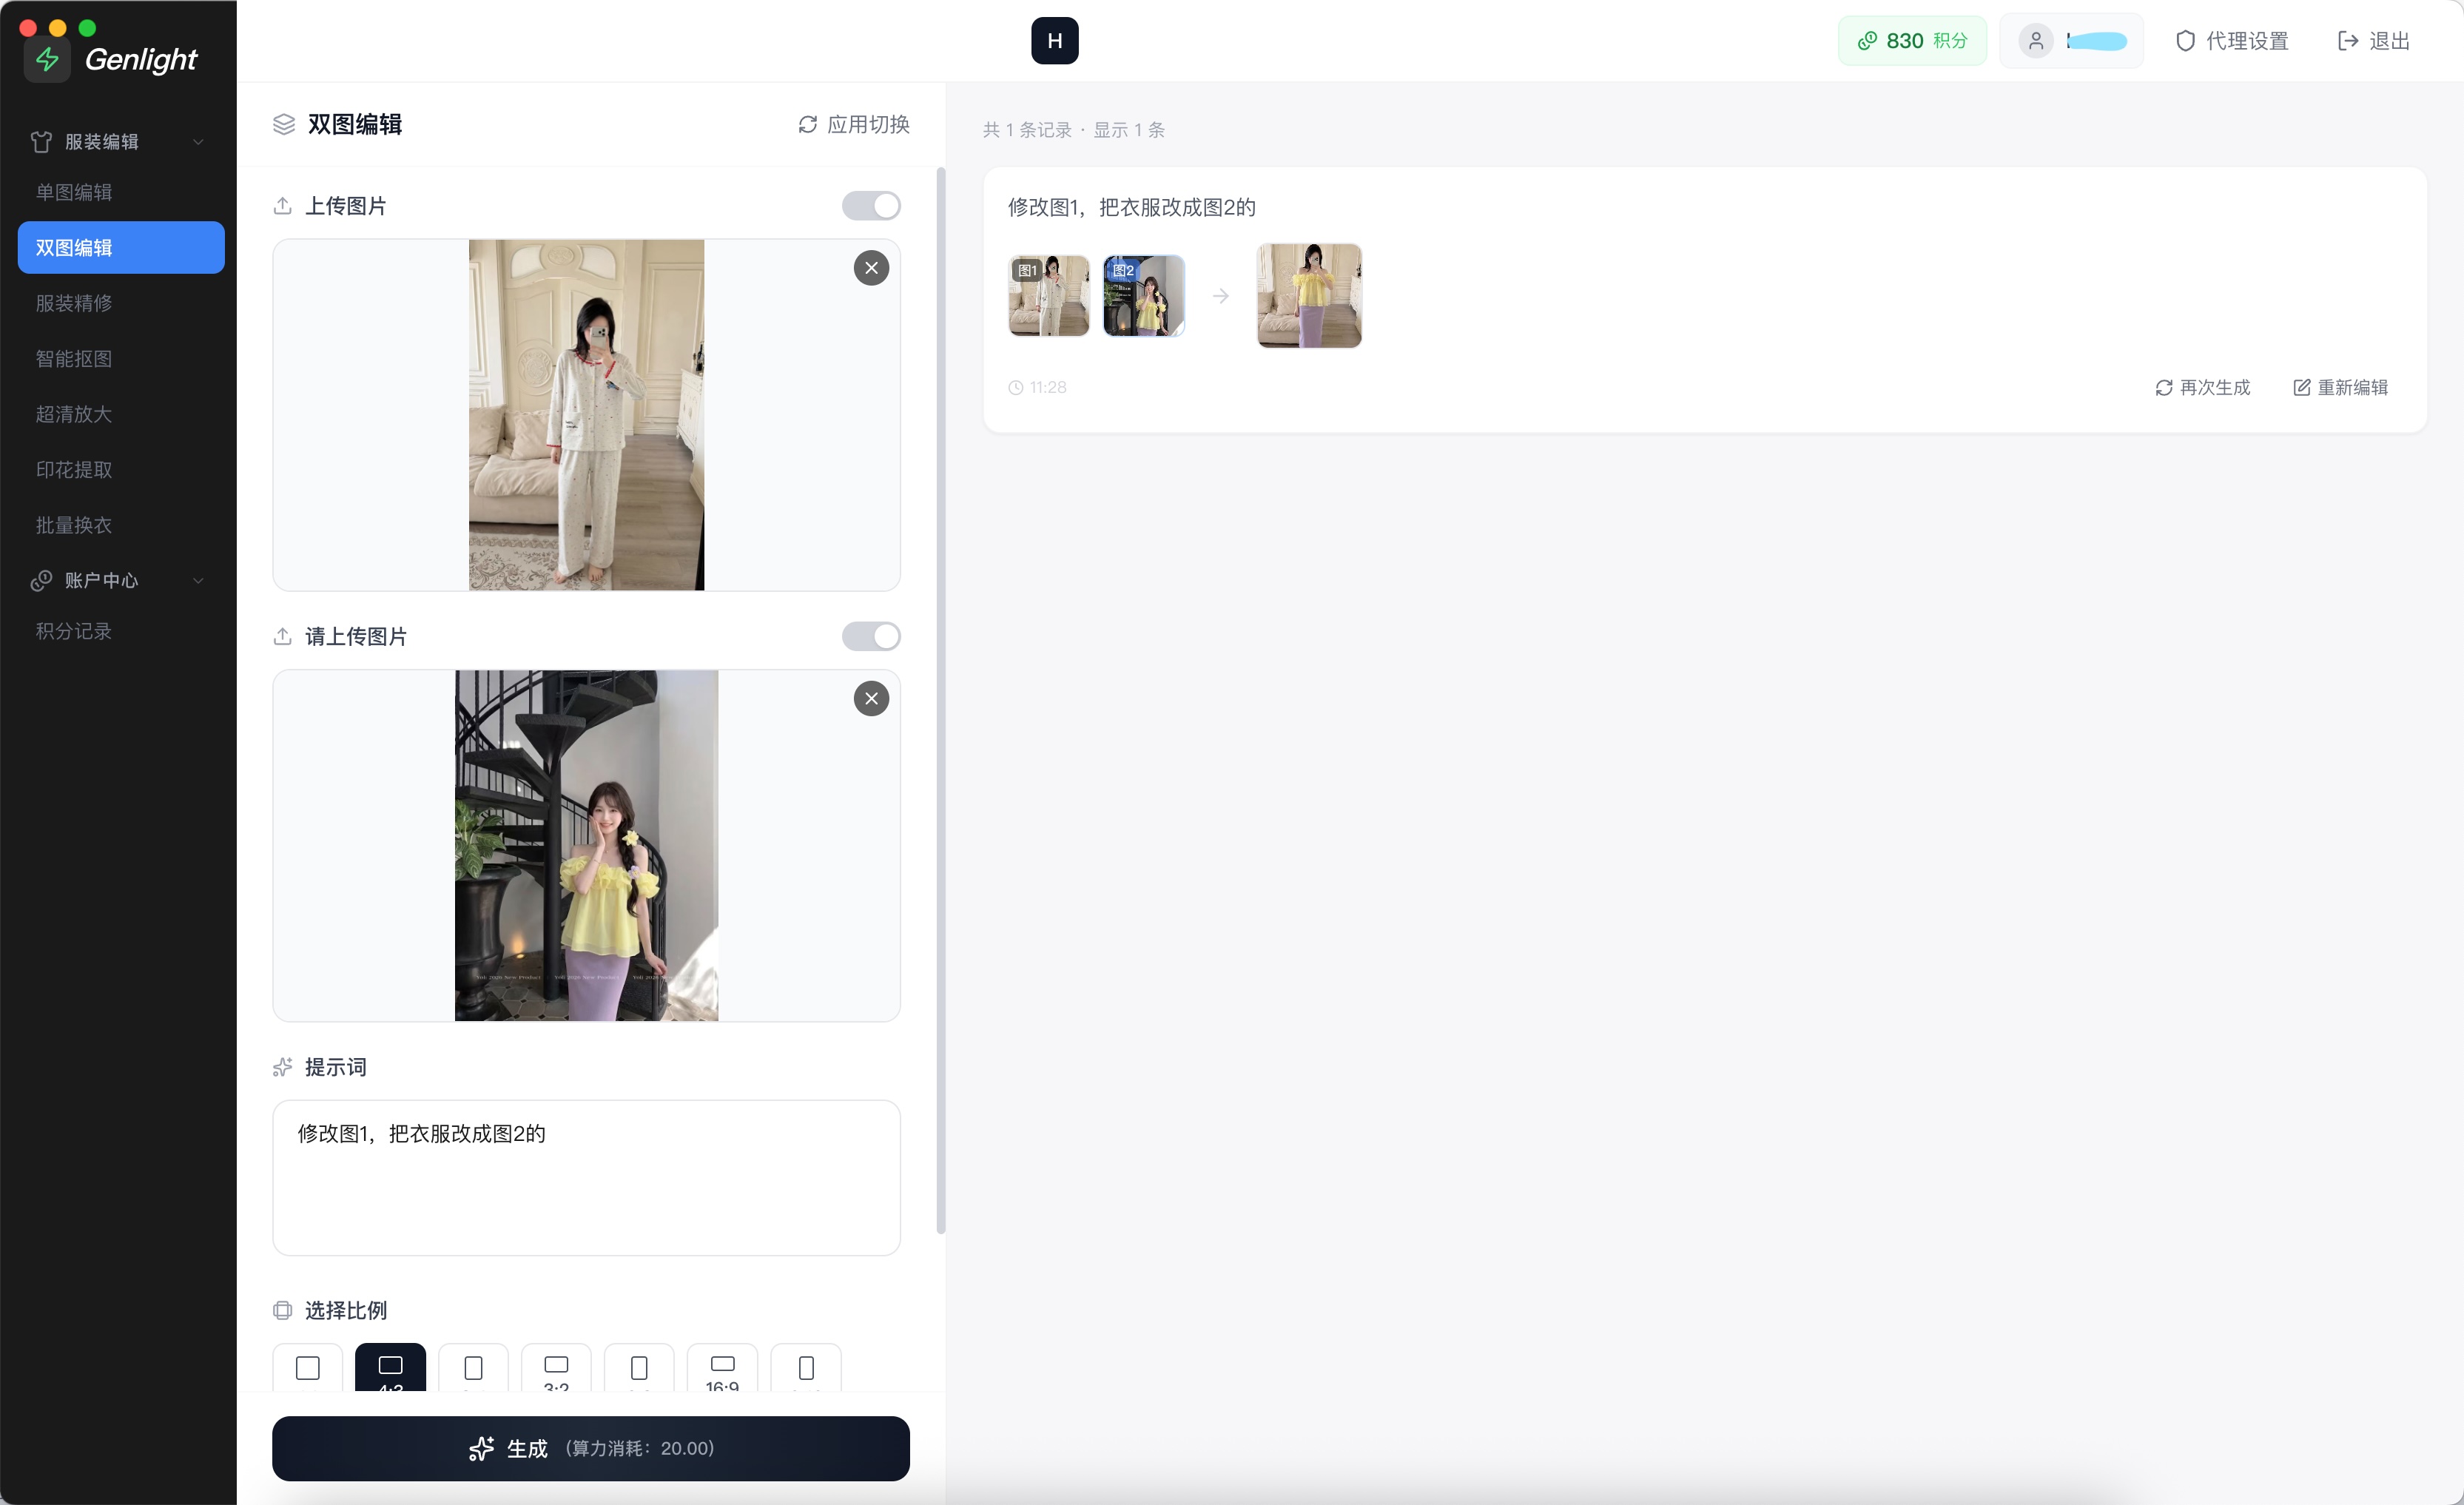Select the 16:9 aspect ratio icon
Viewport: 2464px width, 1505px height.
coord(722,1365)
